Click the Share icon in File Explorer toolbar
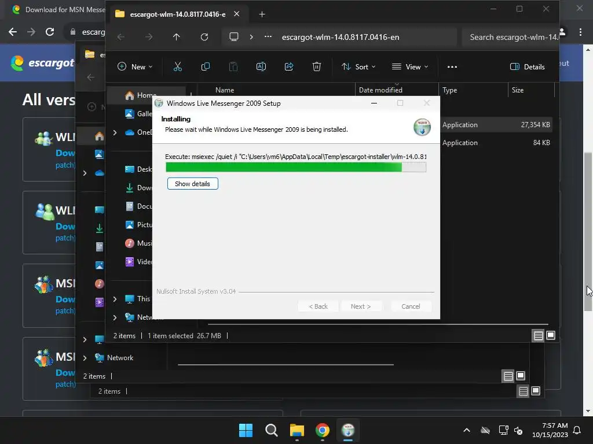The width and height of the screenshot is (593, 444). (289, 67)
